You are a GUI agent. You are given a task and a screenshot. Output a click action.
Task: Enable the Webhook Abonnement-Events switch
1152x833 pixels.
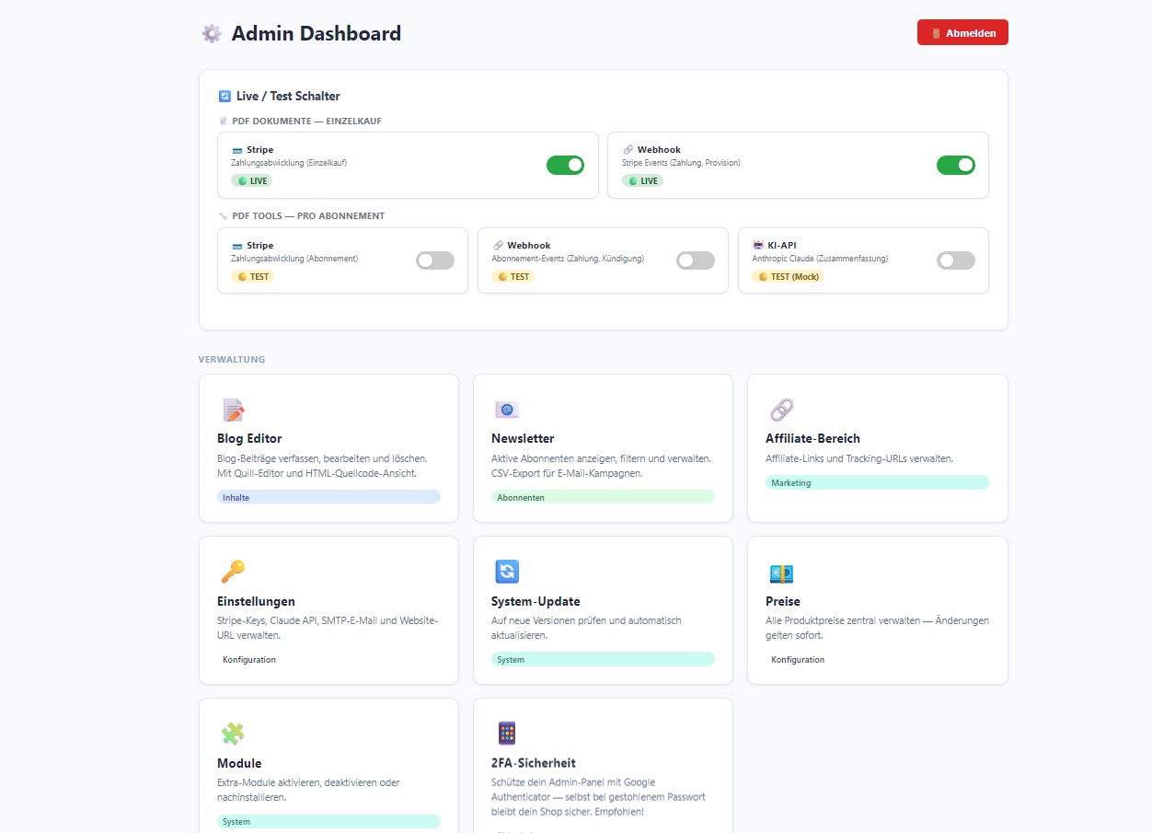[x=696, y=260]
